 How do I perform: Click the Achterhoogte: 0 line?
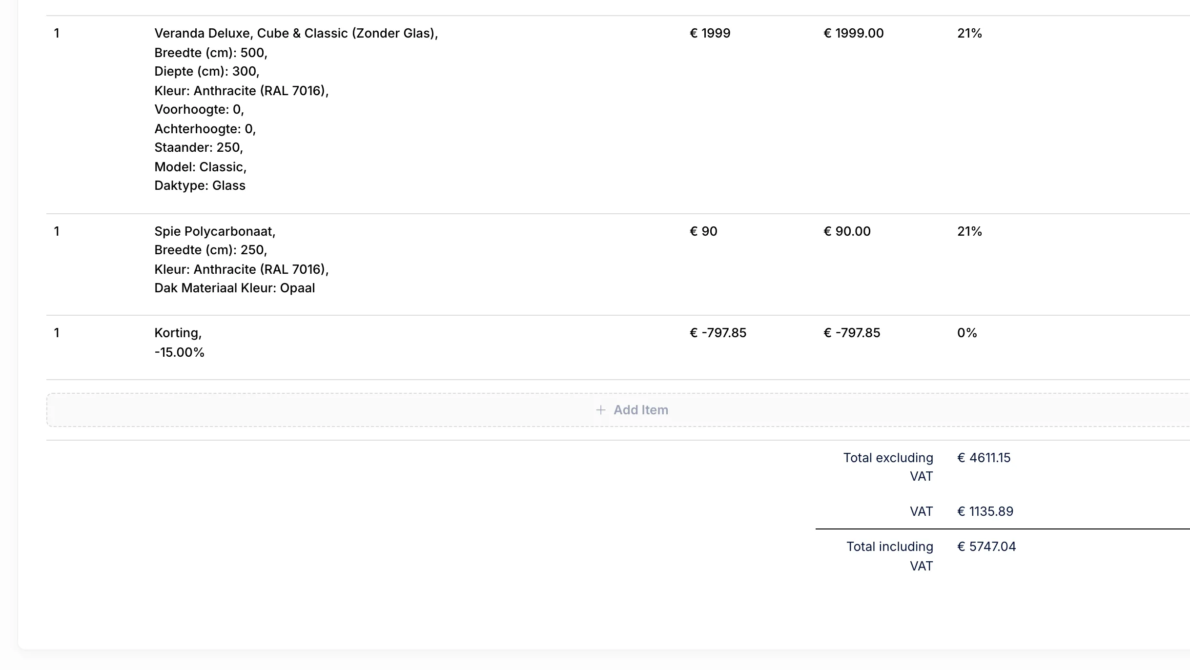(205, 129)
